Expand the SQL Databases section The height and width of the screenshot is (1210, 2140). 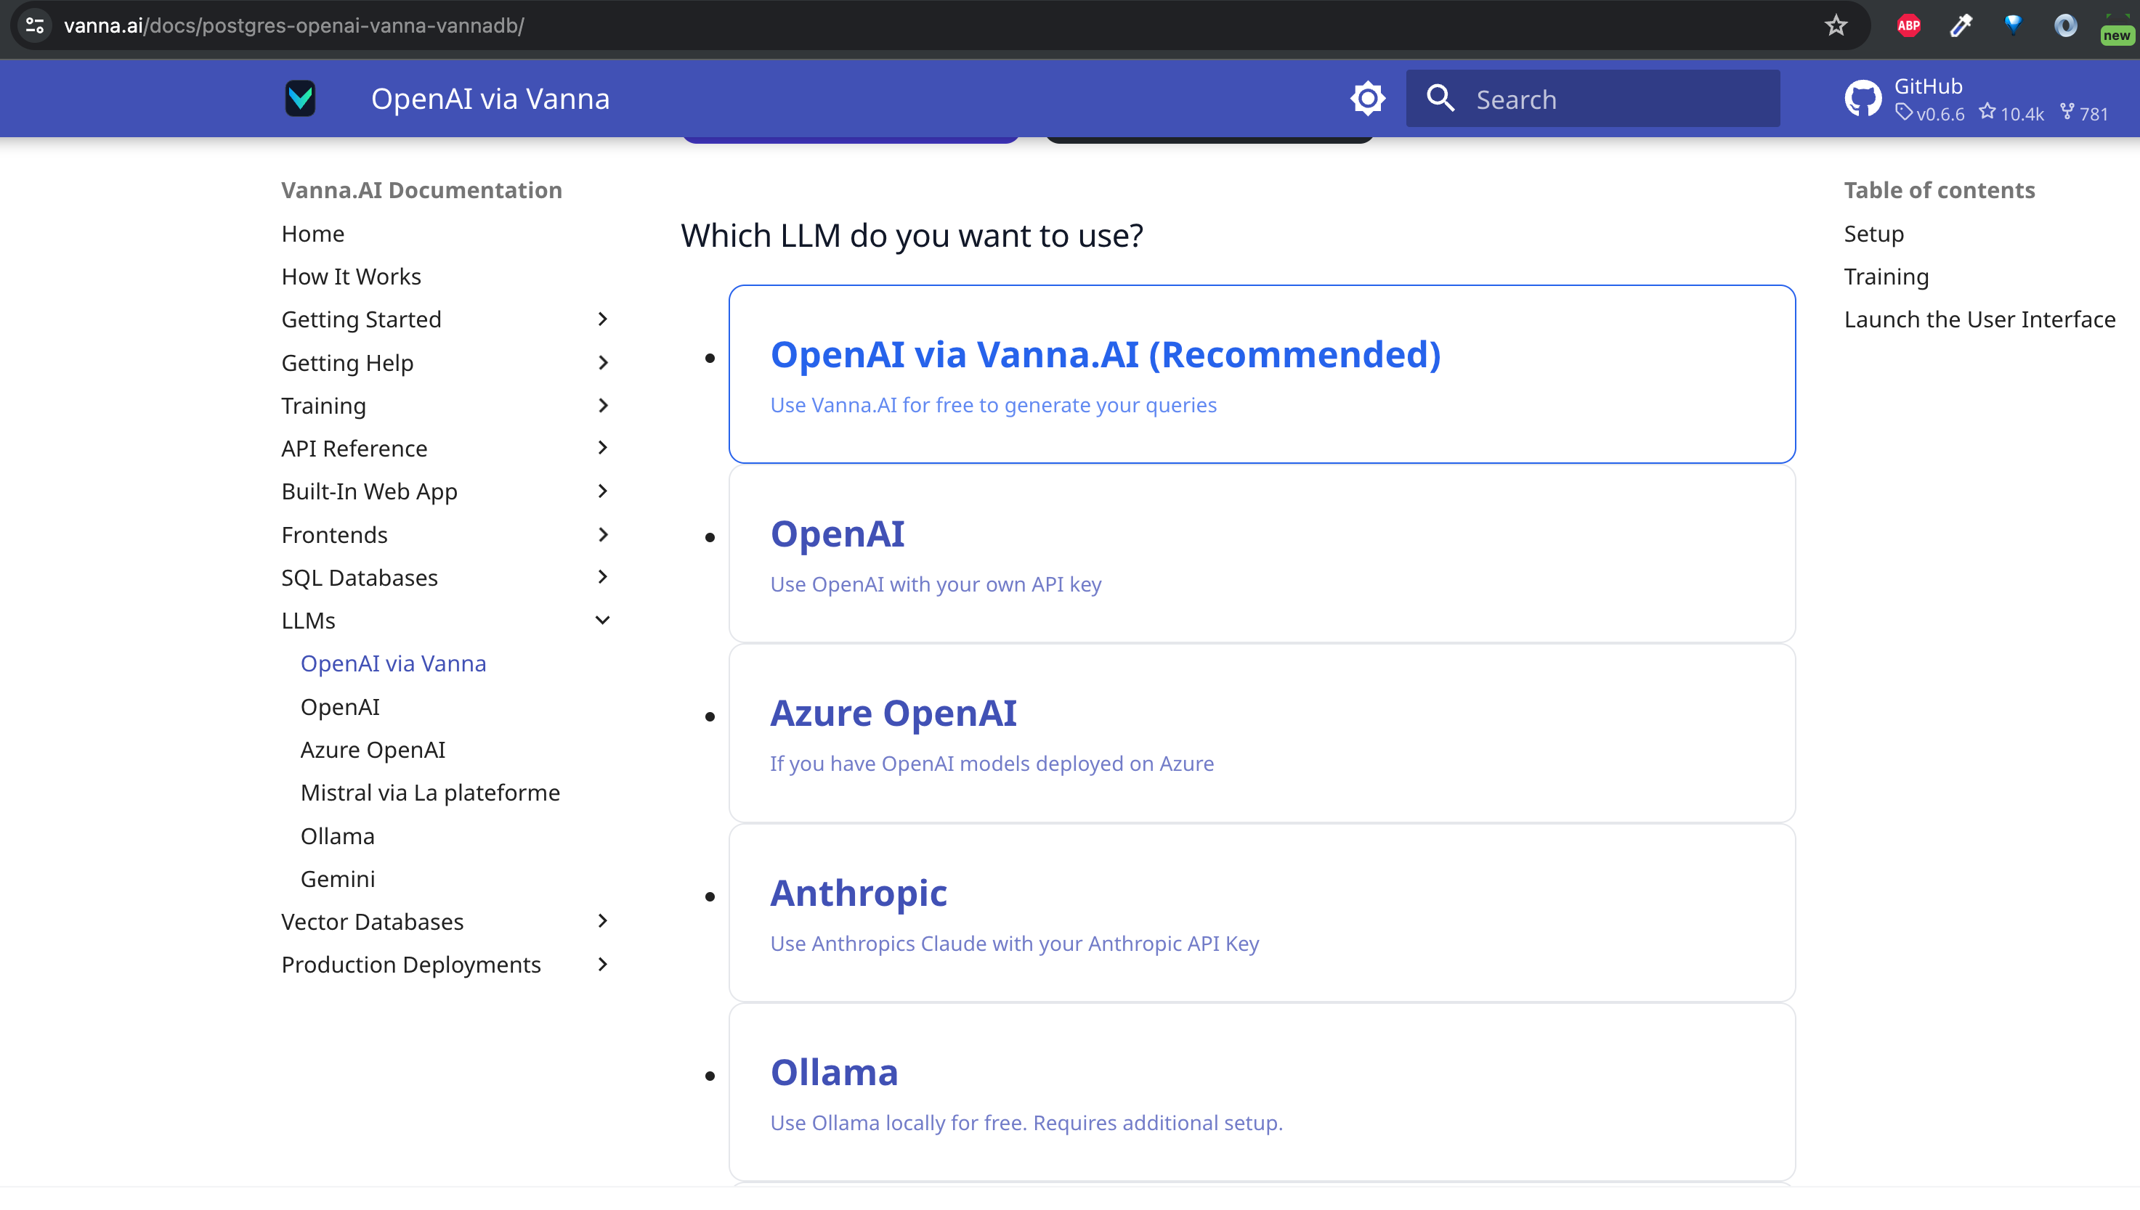603,577
